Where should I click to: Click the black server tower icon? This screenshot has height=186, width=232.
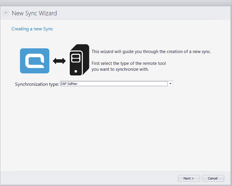(x=79, y=60)
